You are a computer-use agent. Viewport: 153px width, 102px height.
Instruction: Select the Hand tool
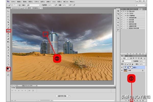tap(8, 61)
